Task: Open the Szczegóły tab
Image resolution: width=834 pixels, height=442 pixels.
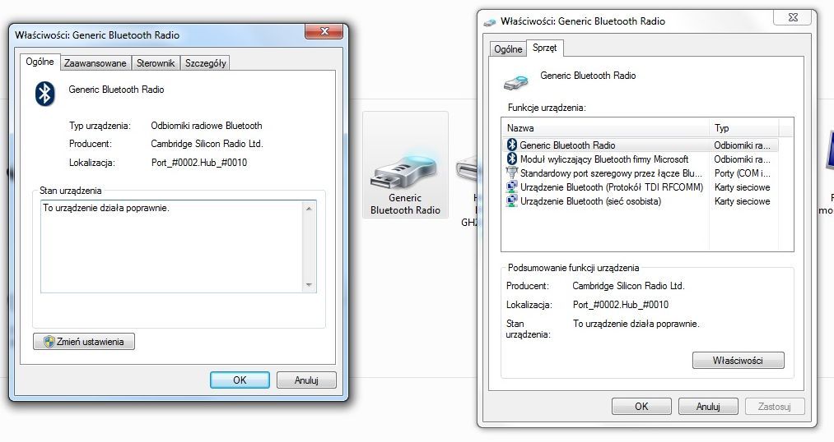Action: point(205,63)
